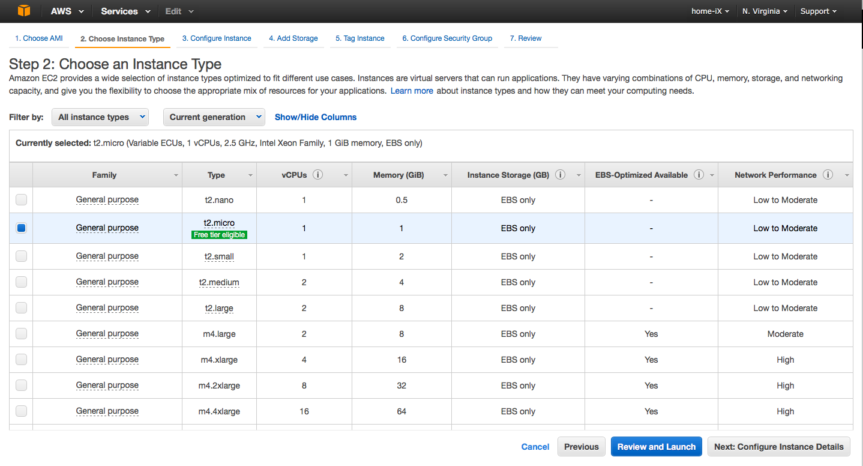
Task: Go to 1. Choose AMI tab
Action: pos(39,38)
